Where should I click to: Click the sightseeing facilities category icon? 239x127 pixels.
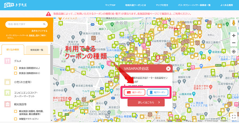[x=8, y=104]
